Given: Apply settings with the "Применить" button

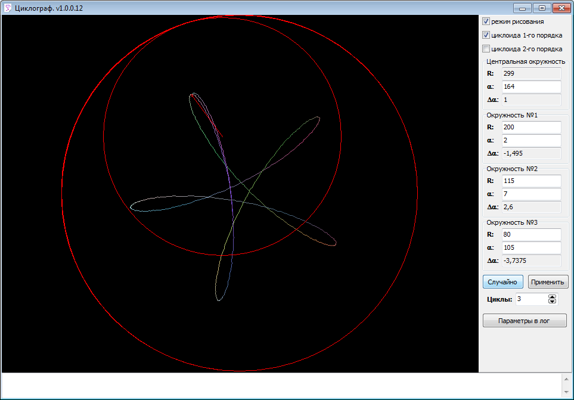Looking at the screenshot, I should coord(547,281).
